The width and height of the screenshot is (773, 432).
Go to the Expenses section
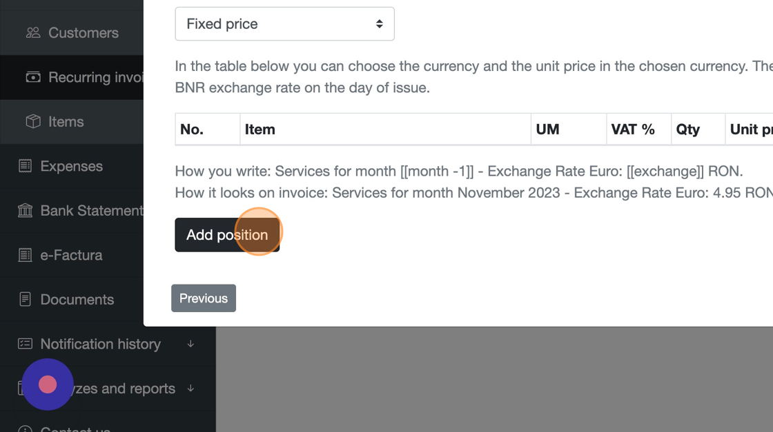pyautogui.click(x=71, y=166)
